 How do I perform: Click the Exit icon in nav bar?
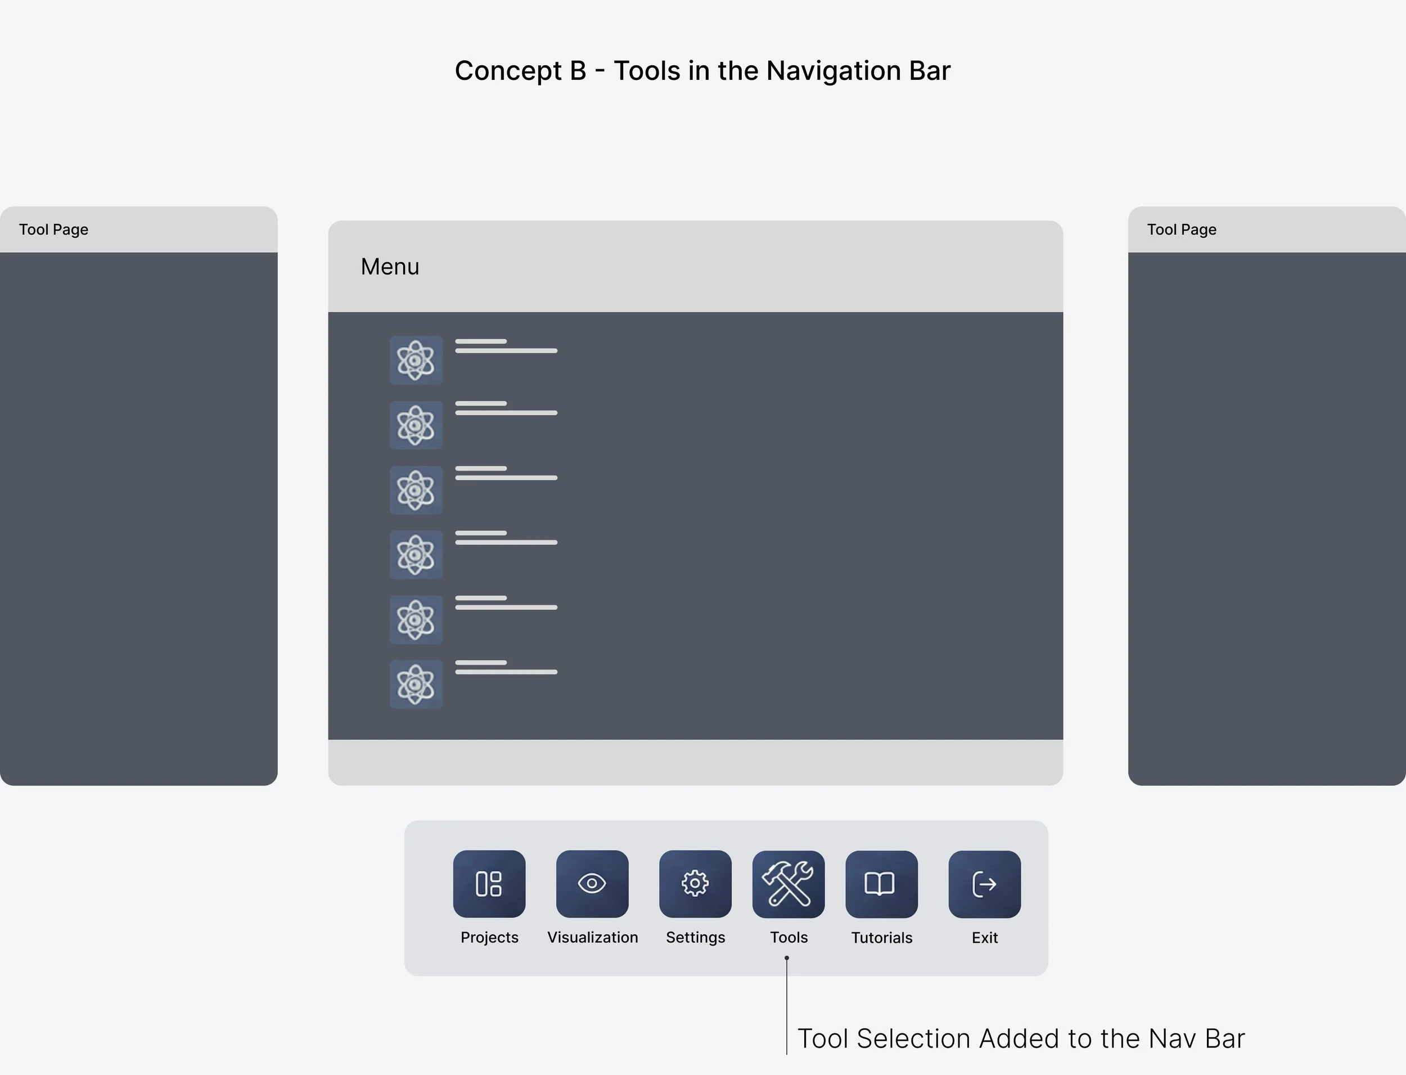[x=984, y=884]
